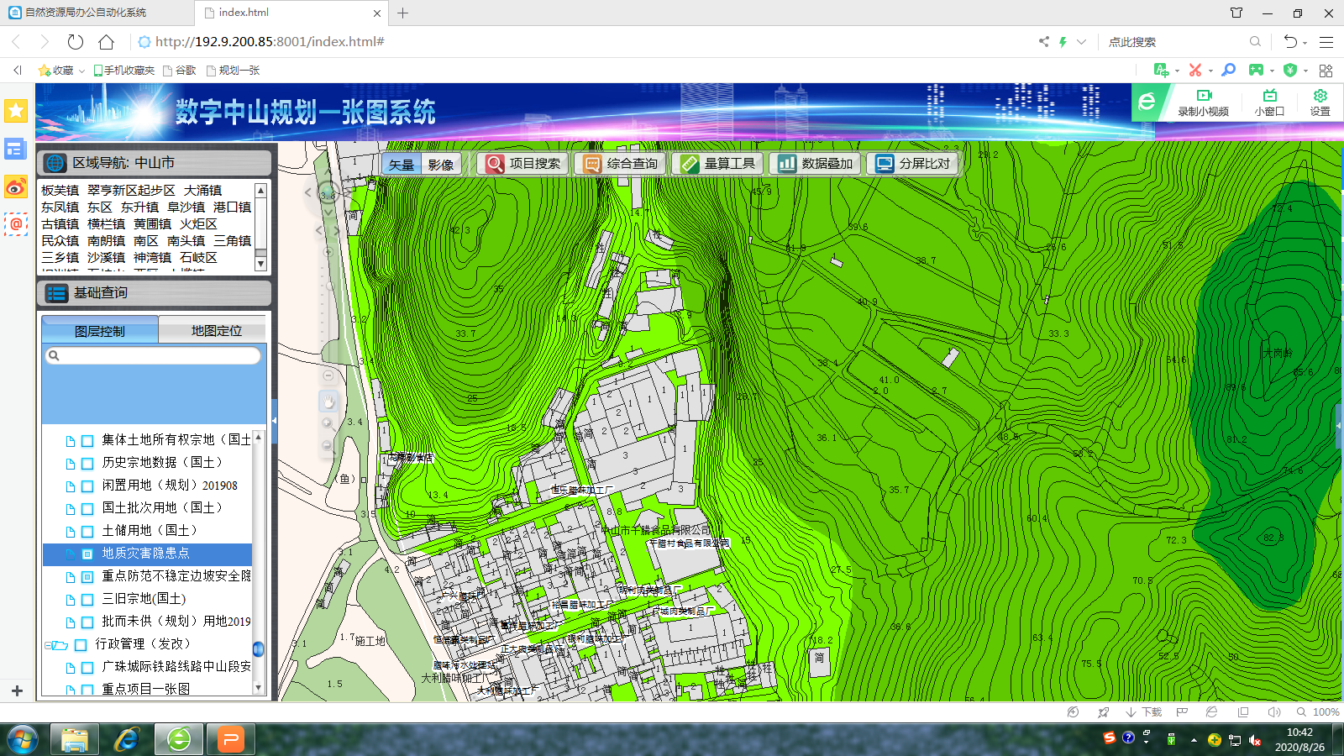
Task: Toggle the 重点防范不稳定边坡 layer checkbox
Action: click(x=87, y=577)
